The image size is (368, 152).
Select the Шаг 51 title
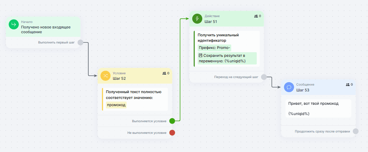(211, 22)
